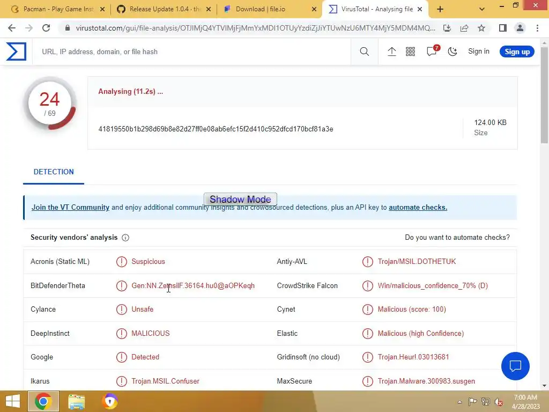
Task: Click Join the VT Community link
Action: [x=70, y=208]
